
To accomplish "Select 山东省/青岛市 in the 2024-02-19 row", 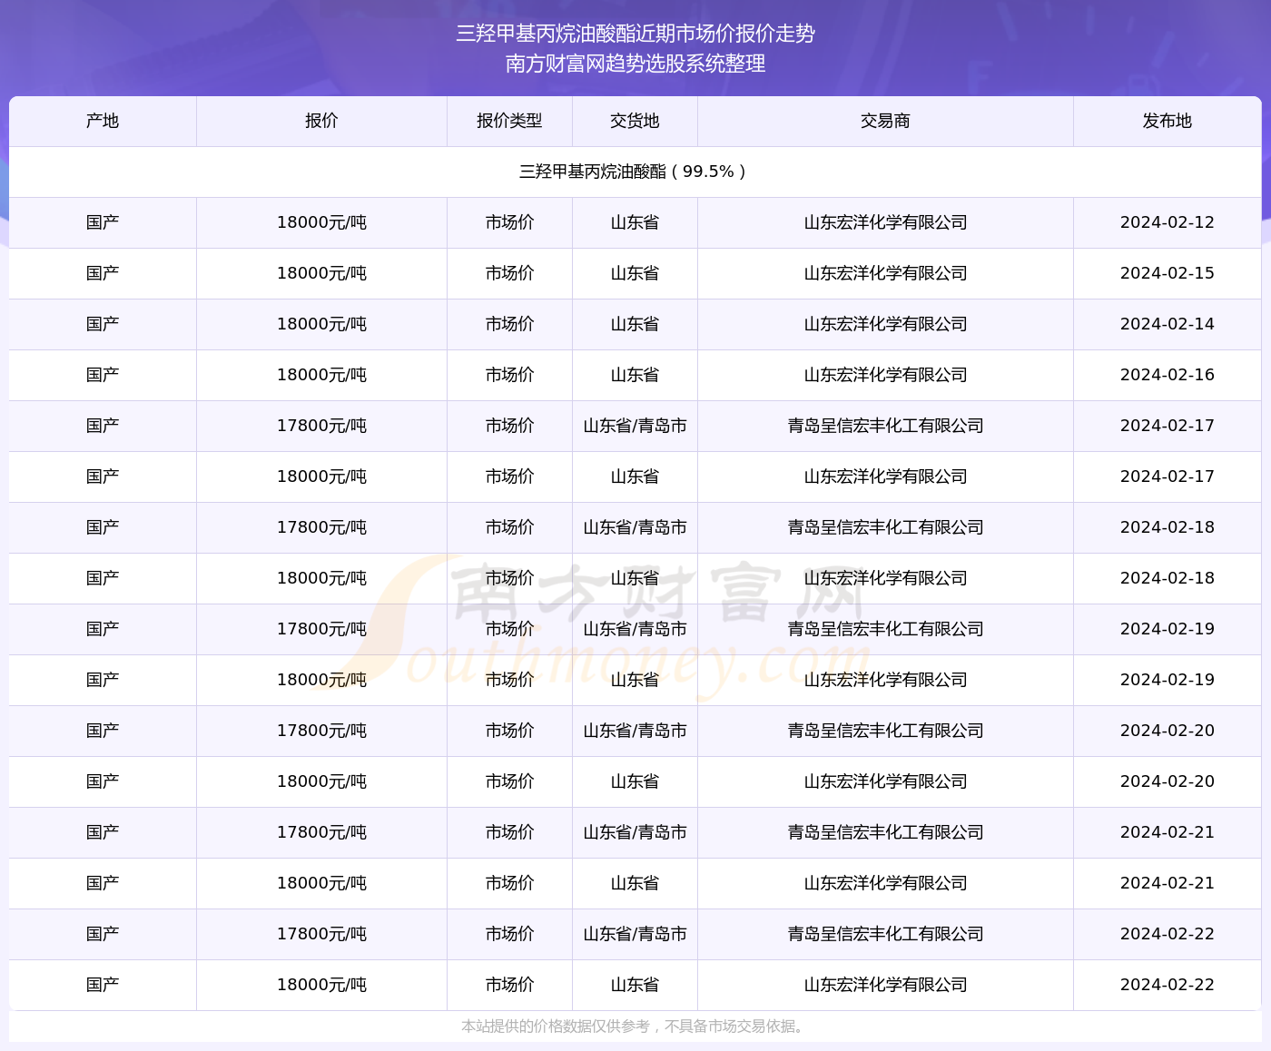I will (635, 629).
